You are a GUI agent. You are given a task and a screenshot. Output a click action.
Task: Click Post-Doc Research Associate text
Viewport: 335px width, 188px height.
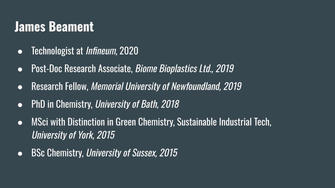click(82, 69)
